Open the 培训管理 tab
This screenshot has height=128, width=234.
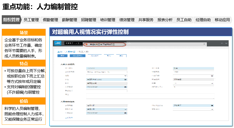[108, 20]
